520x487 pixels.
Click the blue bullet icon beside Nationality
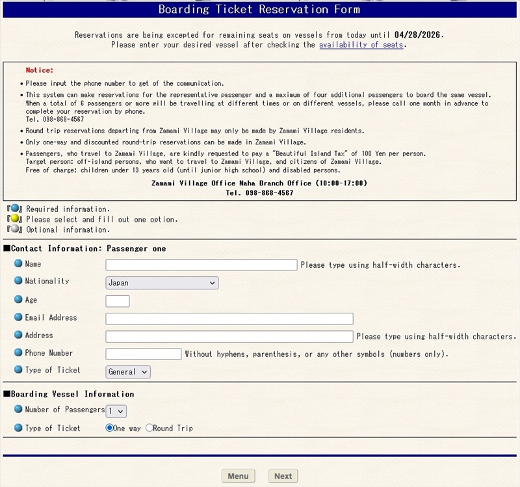18,281
